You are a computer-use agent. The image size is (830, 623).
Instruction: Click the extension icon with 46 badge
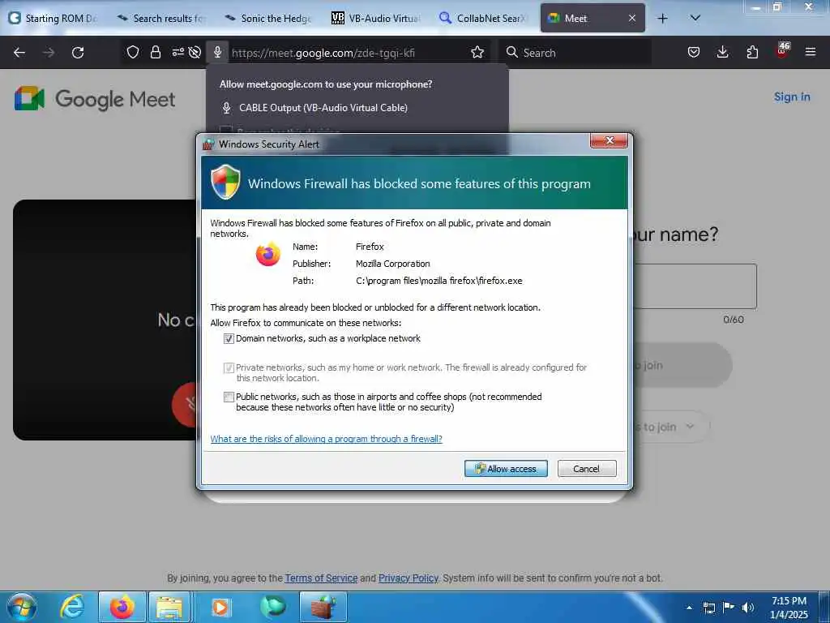coord(782,49)
